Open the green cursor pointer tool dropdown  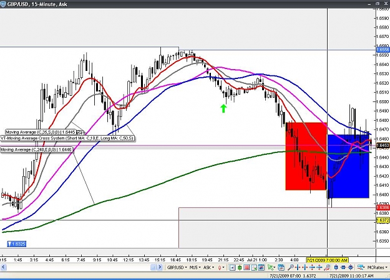pyautogui.click(x=271, y=268)
